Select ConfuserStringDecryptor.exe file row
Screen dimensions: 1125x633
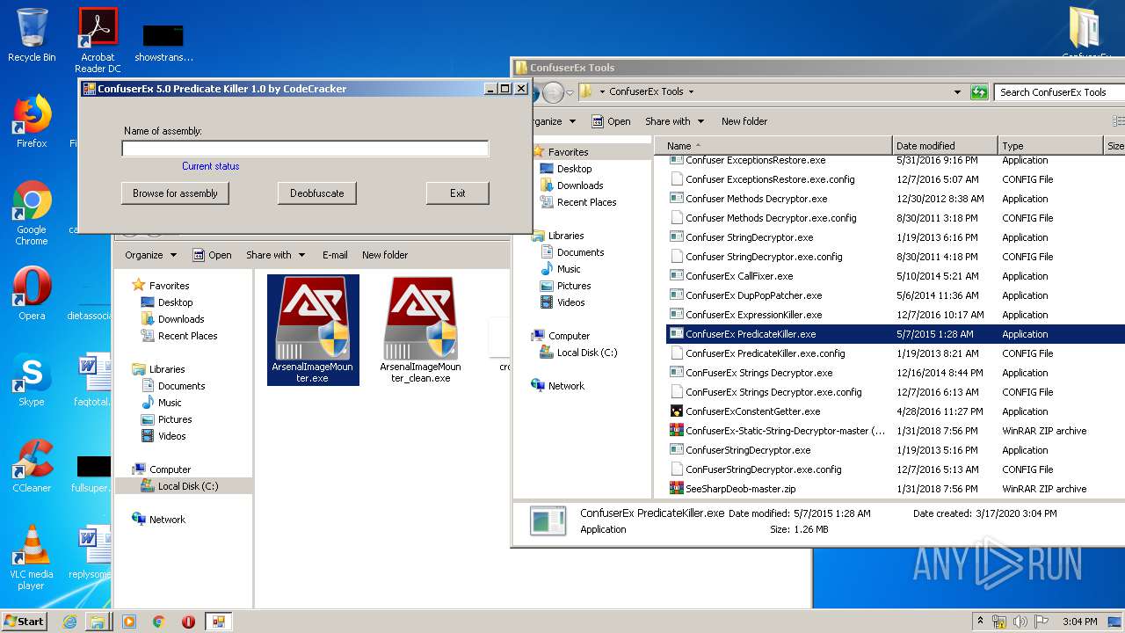click(896, 450)
